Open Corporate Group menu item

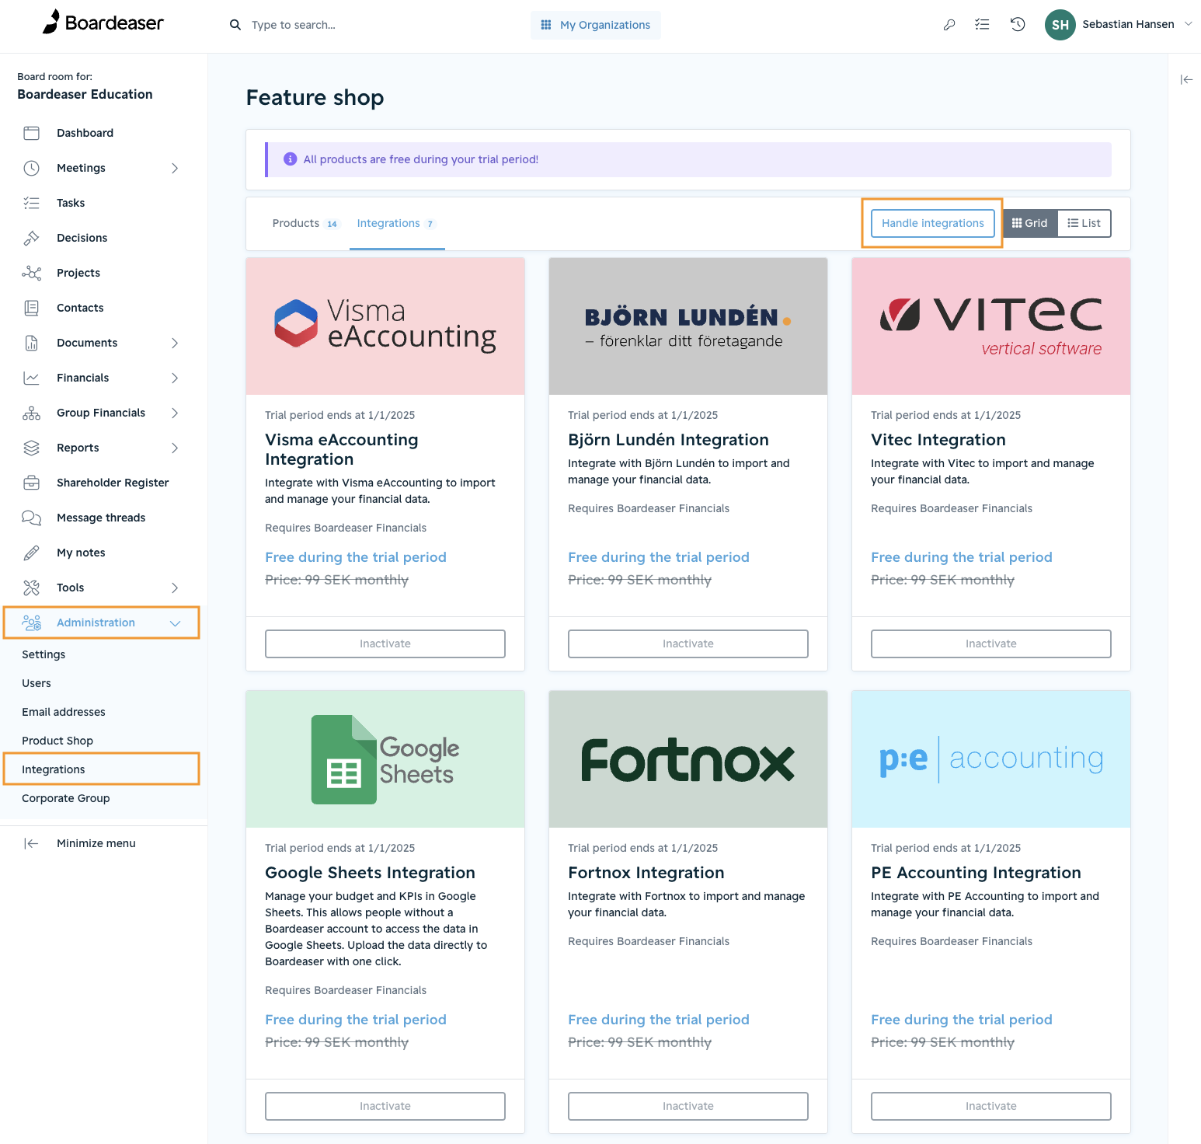(66, 798)
